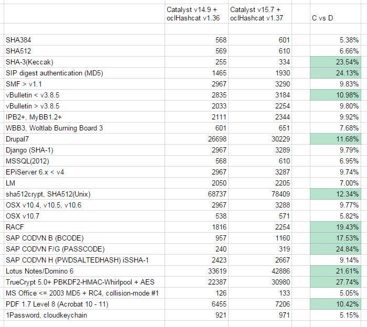Image resolution: width=367 pixels, height=327 pixels.
Task: Select the TrueCrypt 5.0+ PBKDF2-HMAC-Whirlpool + AES cell
Action: tap(84, 282)
